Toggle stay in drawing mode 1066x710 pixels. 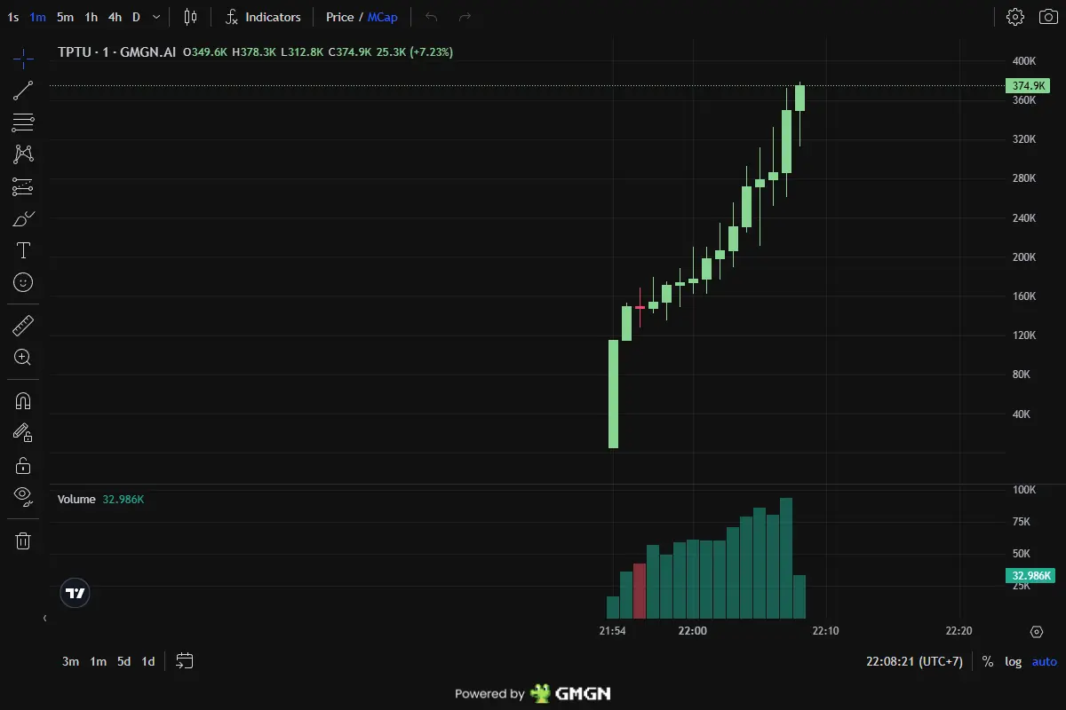[x=23, y=433]
